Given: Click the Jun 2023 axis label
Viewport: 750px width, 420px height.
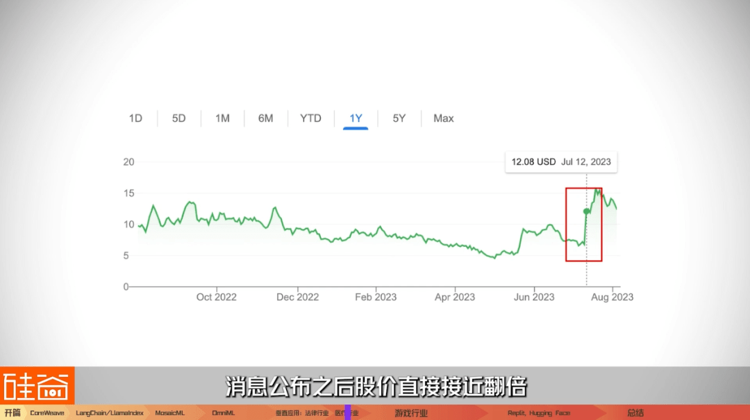Looking at the screenshot, I should click(534, 297).
